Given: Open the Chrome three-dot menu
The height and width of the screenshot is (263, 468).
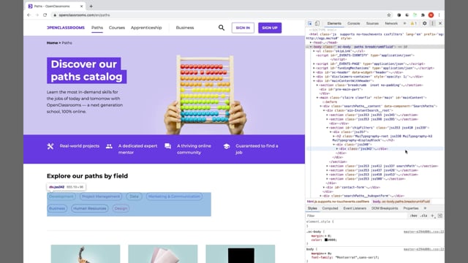Looking at the screenshot, I should click(x=439, y=15).
